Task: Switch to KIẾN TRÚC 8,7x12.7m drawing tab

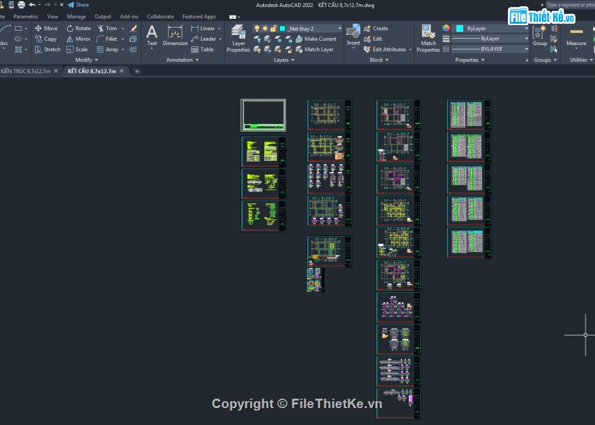Action: pyautogui.click(x=25, y=71)
